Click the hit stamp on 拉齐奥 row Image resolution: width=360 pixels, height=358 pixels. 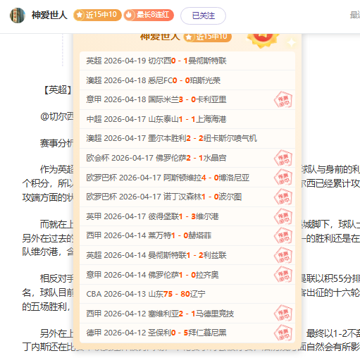pos(283,275)
